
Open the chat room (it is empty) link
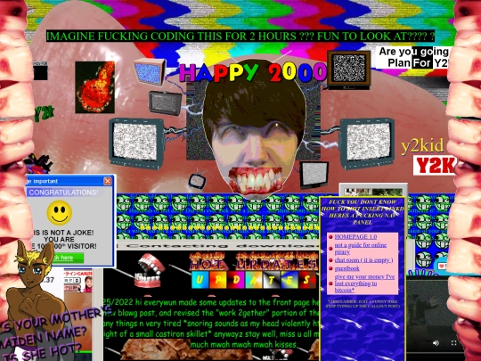pos(363,260)
